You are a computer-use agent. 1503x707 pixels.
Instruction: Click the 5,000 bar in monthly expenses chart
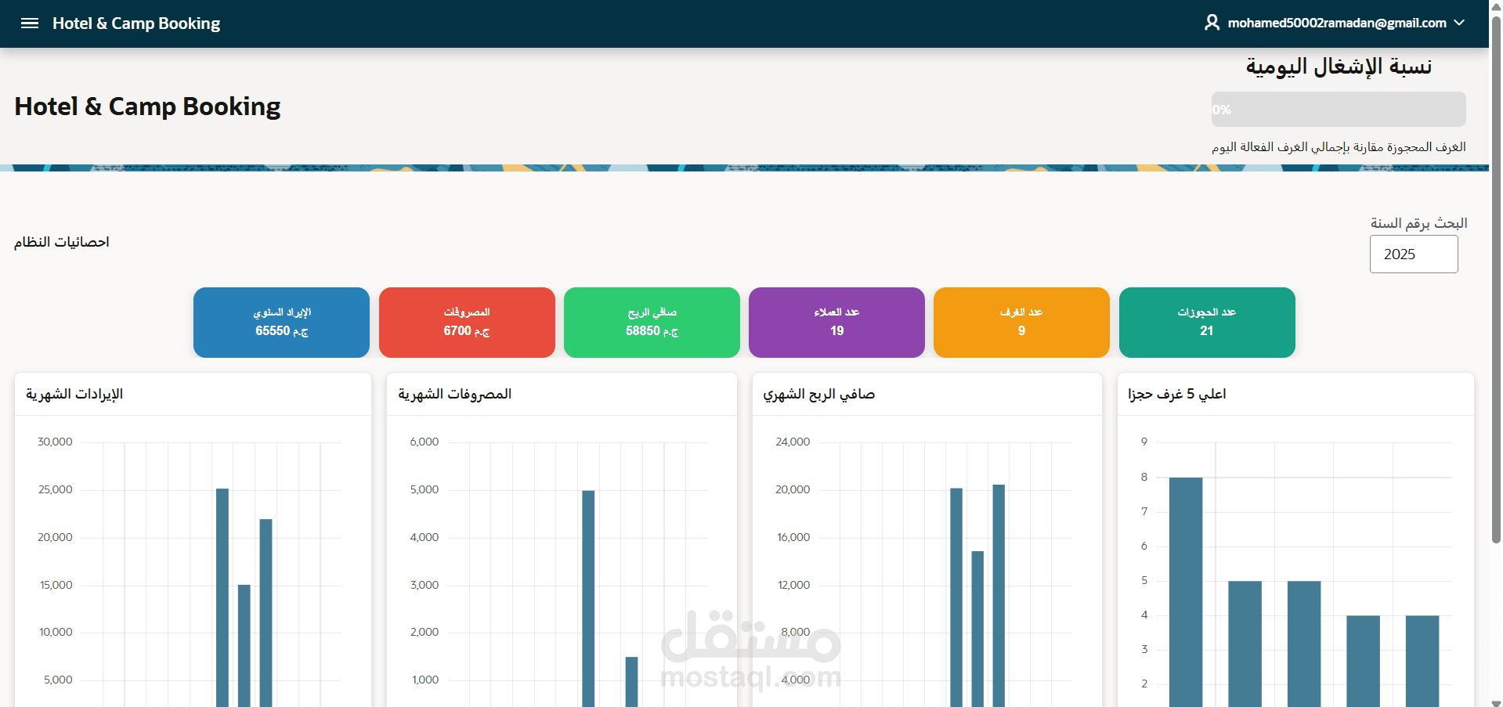(x=588, y=598)
